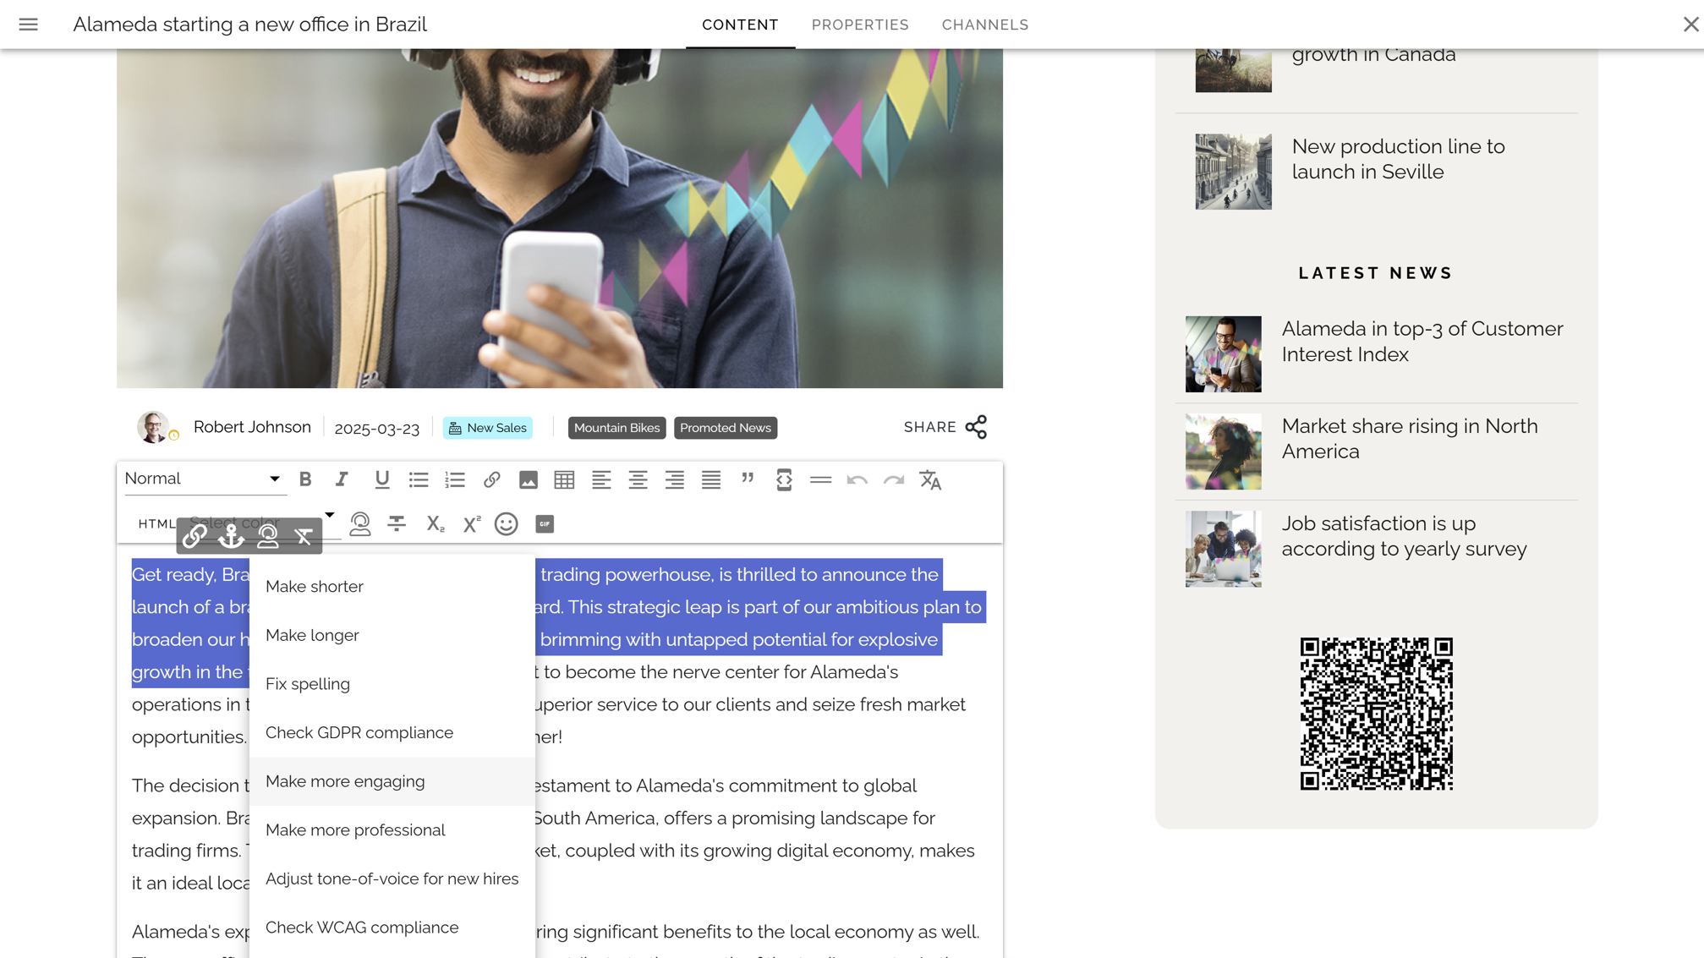Insert horizontal rule
Viewport: 1704px width, 958px height.
pos(820,479)
